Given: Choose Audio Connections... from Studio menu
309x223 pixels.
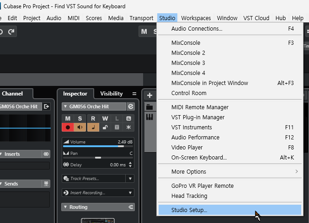Looking at the screenshot, I should pyautogui.click(x=230, y=29).
